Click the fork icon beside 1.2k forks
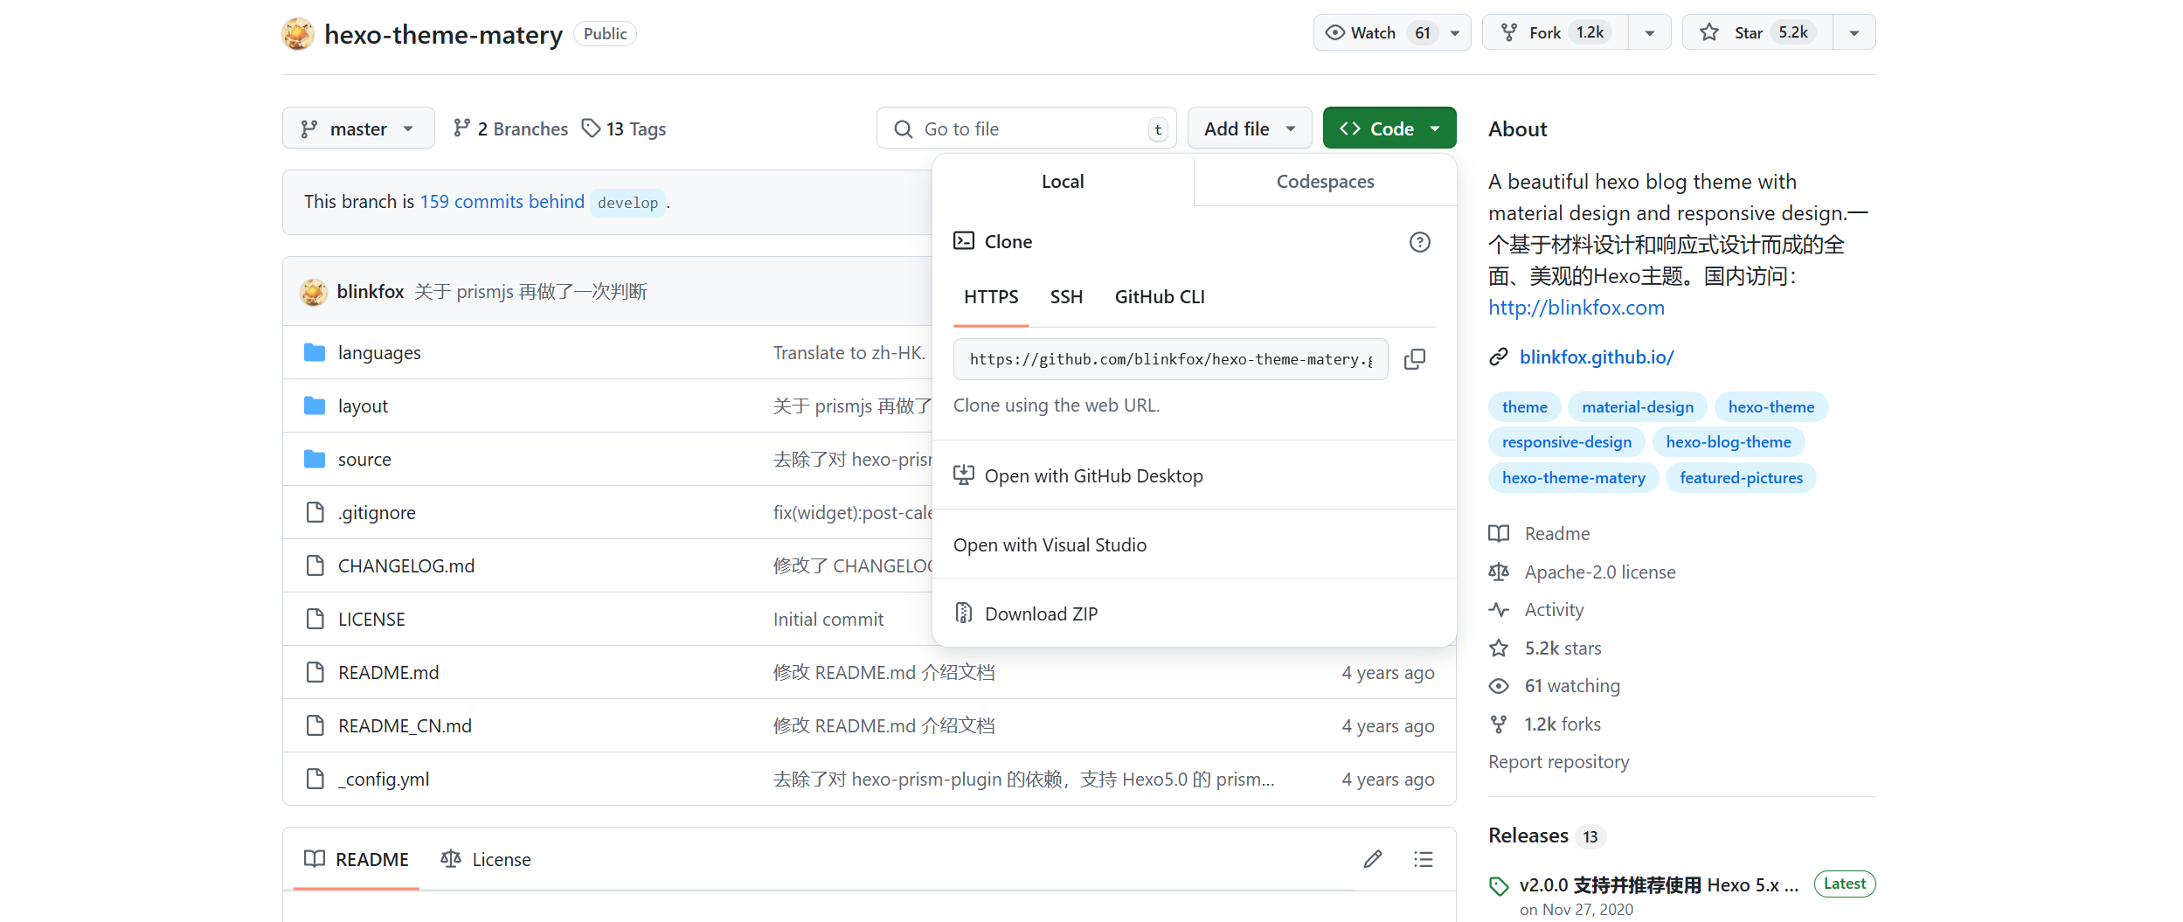Screen dimensions: 2183x922 coord(1499,724)
